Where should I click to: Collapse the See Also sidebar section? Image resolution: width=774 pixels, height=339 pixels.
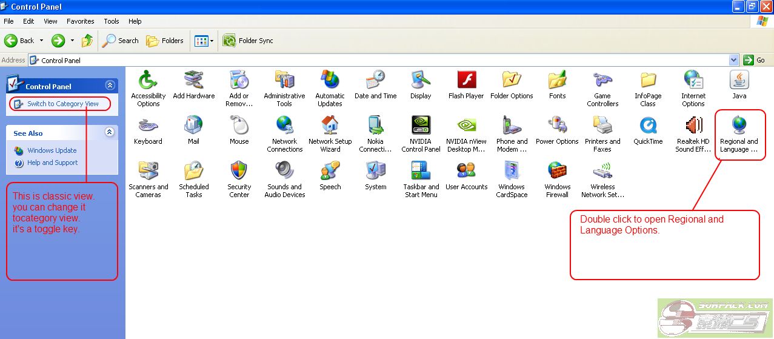click(x=110, y=132)
